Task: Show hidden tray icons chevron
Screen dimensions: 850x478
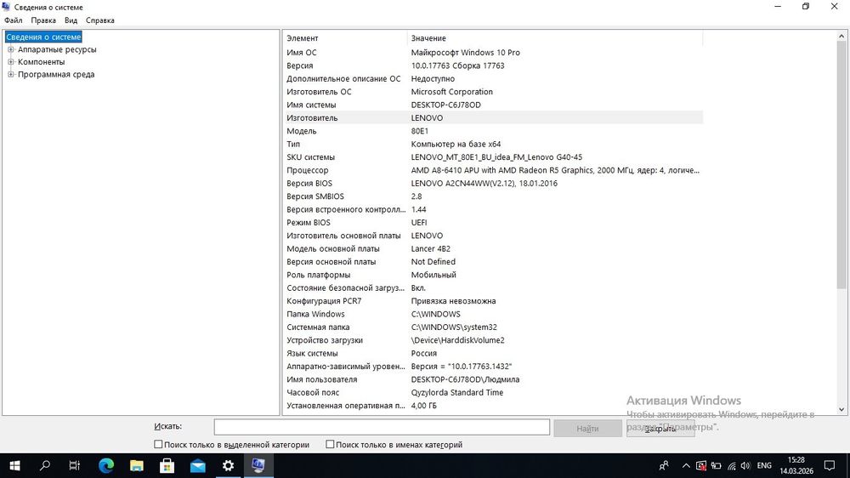Action: coord(686,465)
